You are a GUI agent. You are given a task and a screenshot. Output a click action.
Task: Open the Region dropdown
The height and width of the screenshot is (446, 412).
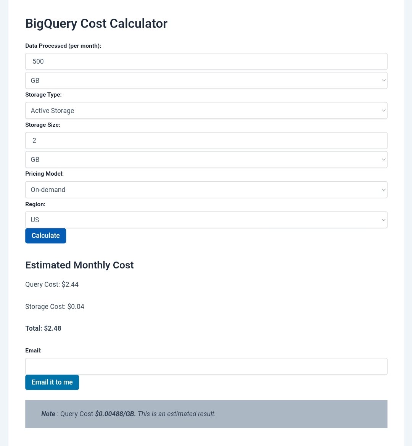click(x=206, y=220)
